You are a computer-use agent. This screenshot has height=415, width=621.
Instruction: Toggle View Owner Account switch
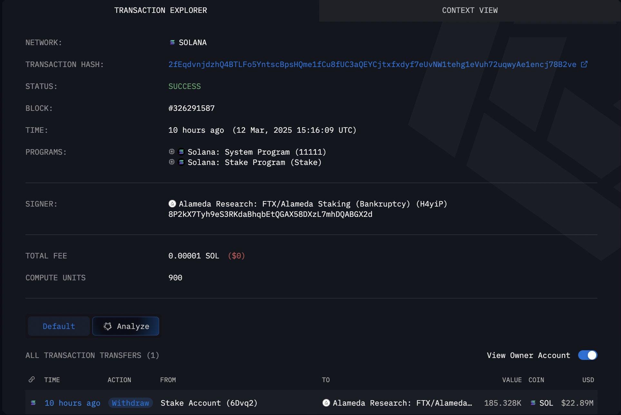coord(588,355)
